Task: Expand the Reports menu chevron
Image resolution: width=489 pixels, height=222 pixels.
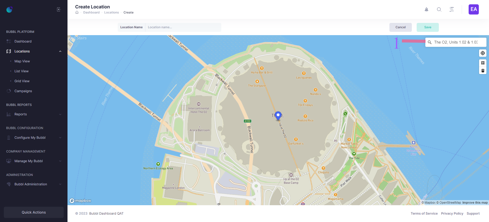Action: coord(60,114)
